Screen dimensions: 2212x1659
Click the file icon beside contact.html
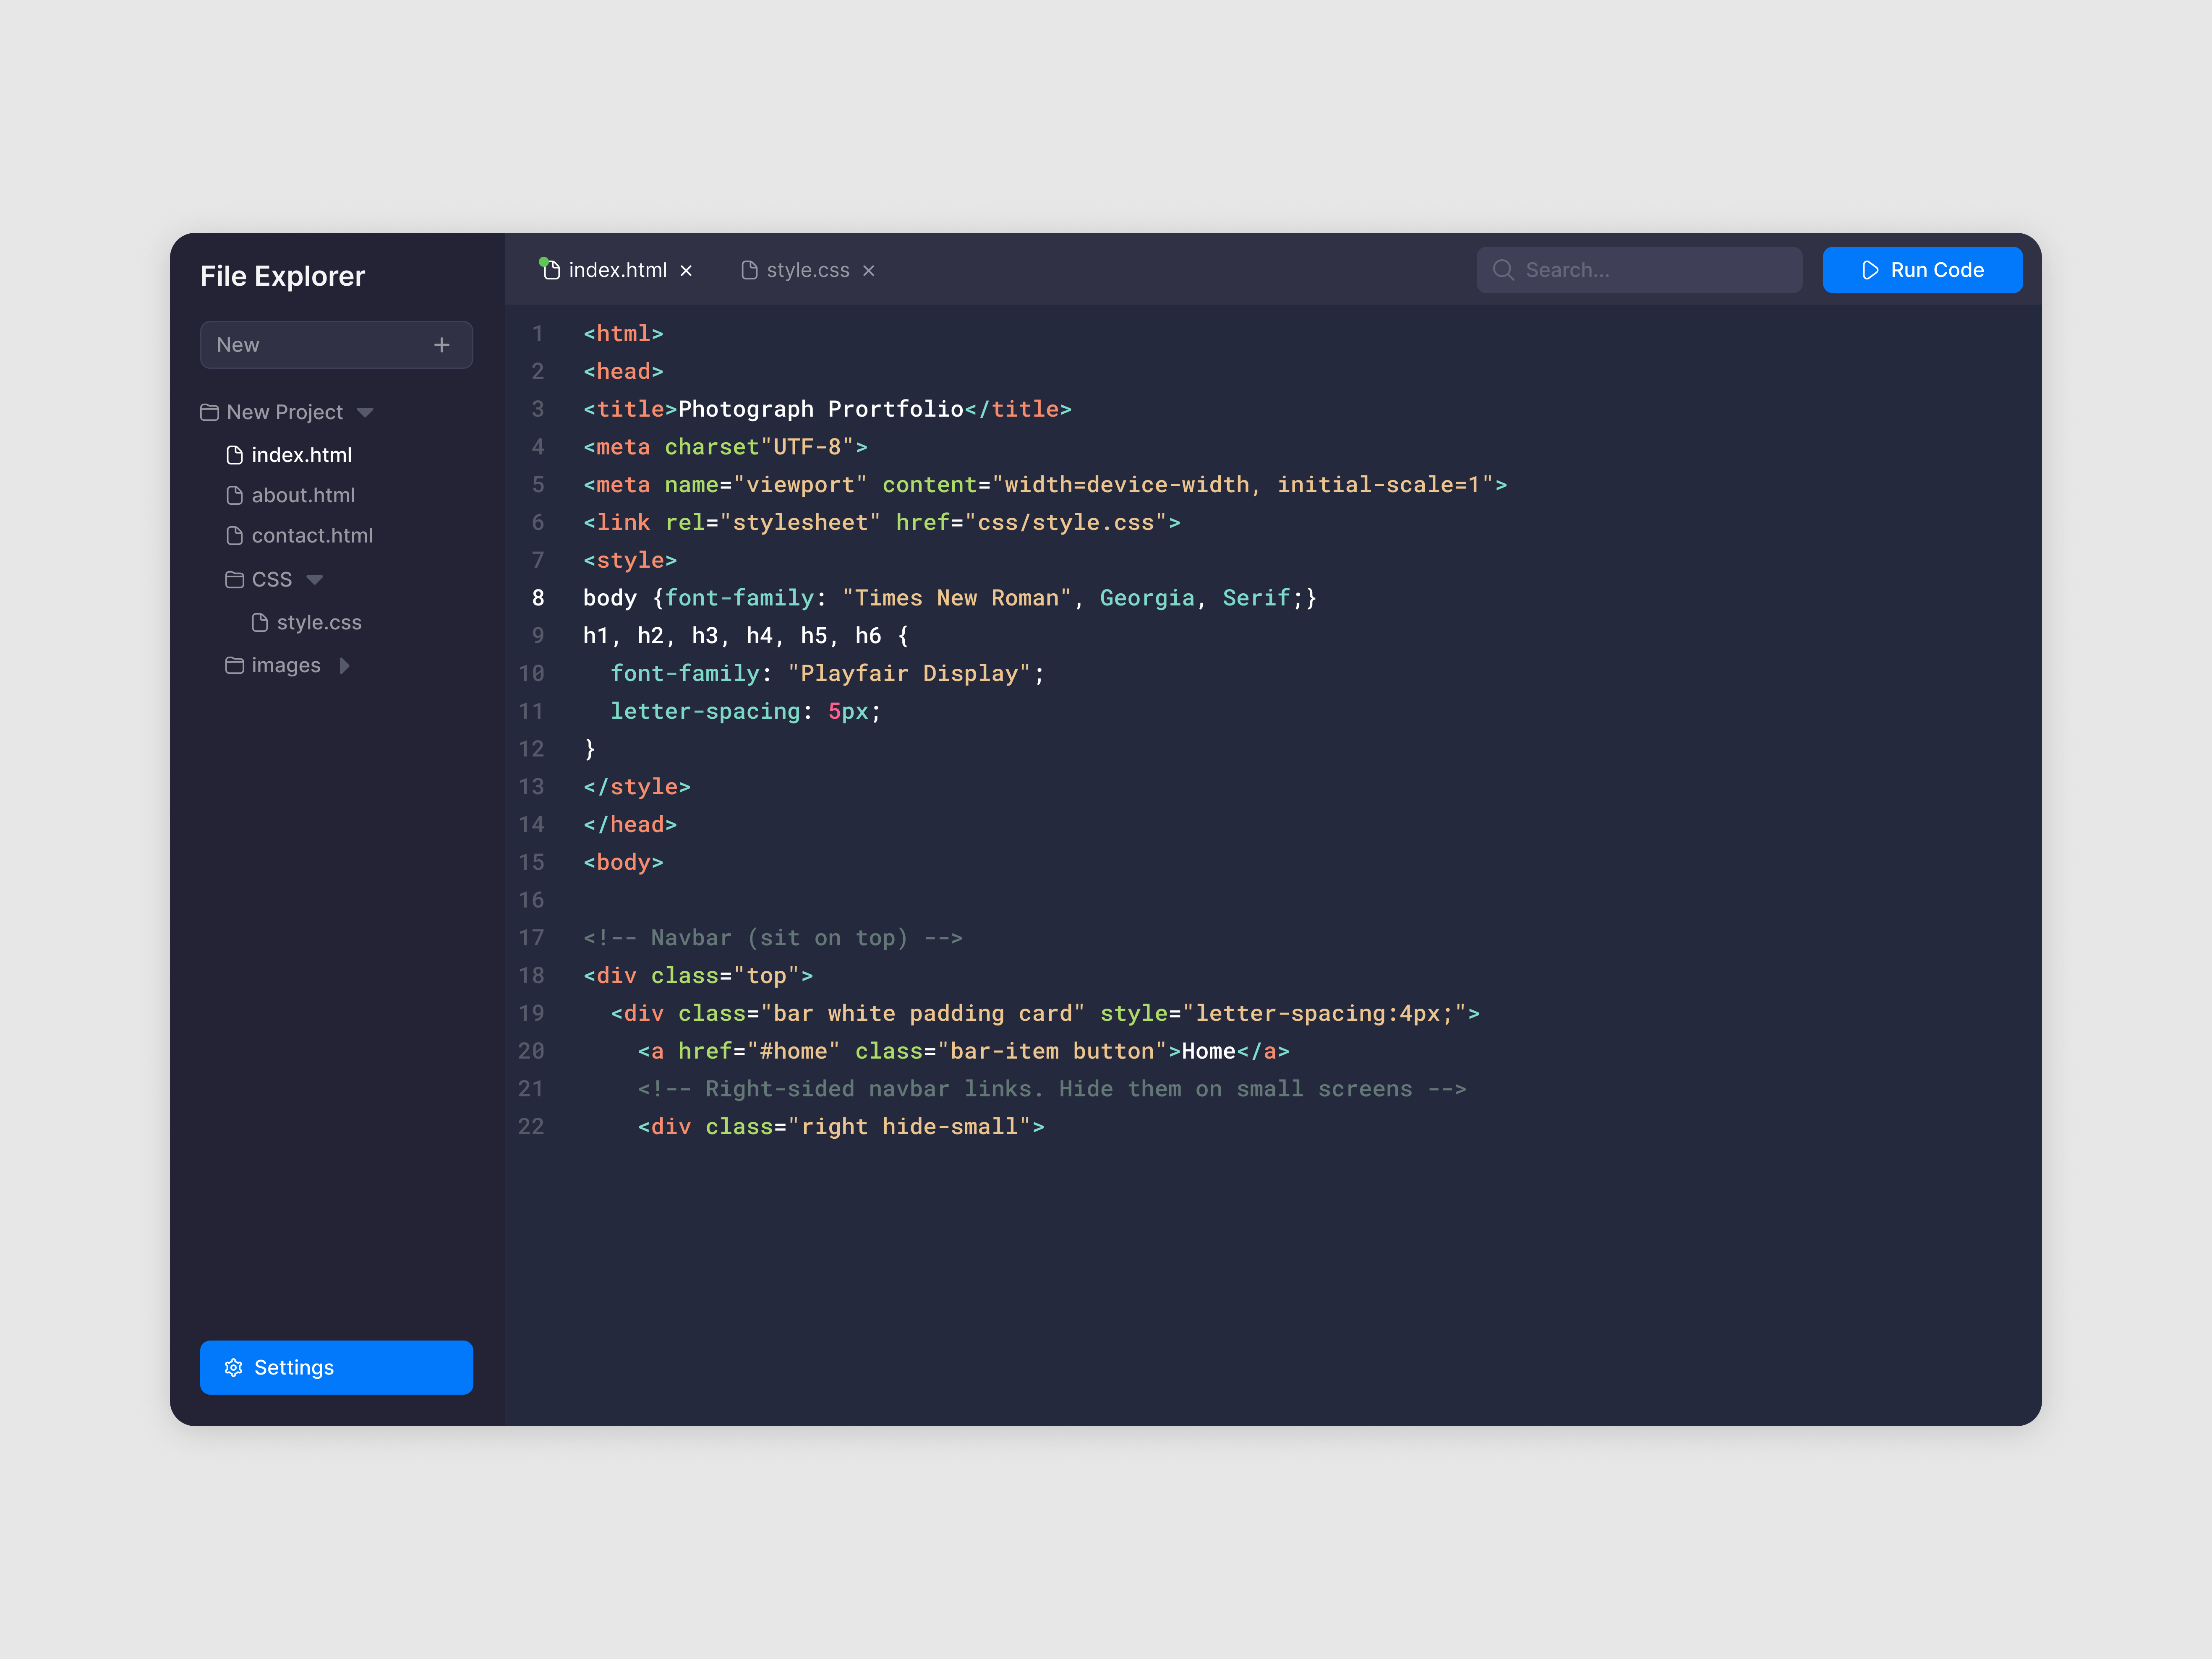click(235, 536)
